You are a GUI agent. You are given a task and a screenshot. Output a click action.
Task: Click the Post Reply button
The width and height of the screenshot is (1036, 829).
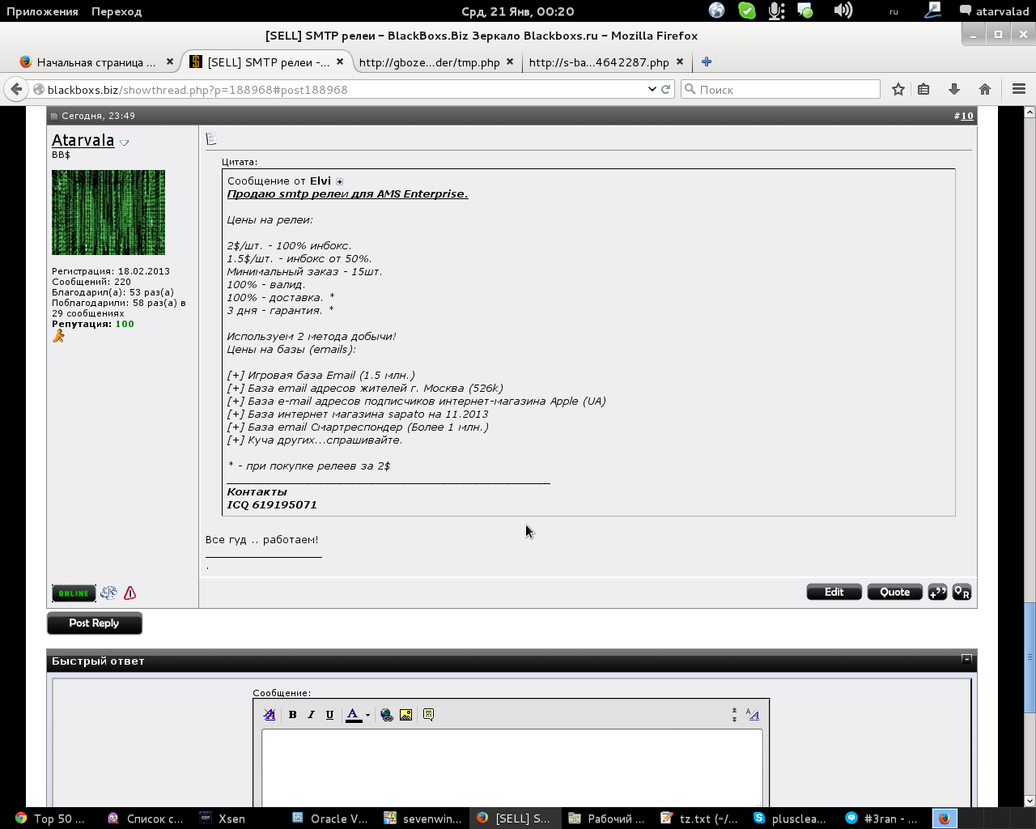coord(95,623)
